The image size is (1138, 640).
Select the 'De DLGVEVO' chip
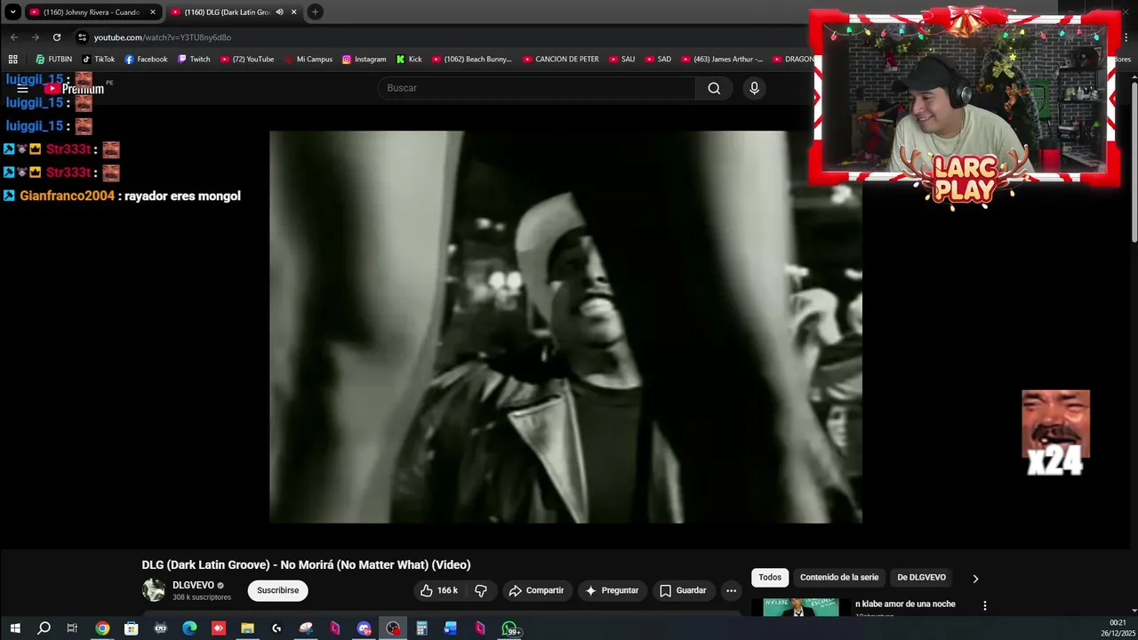pyautogui.click(x=921, y=578)
